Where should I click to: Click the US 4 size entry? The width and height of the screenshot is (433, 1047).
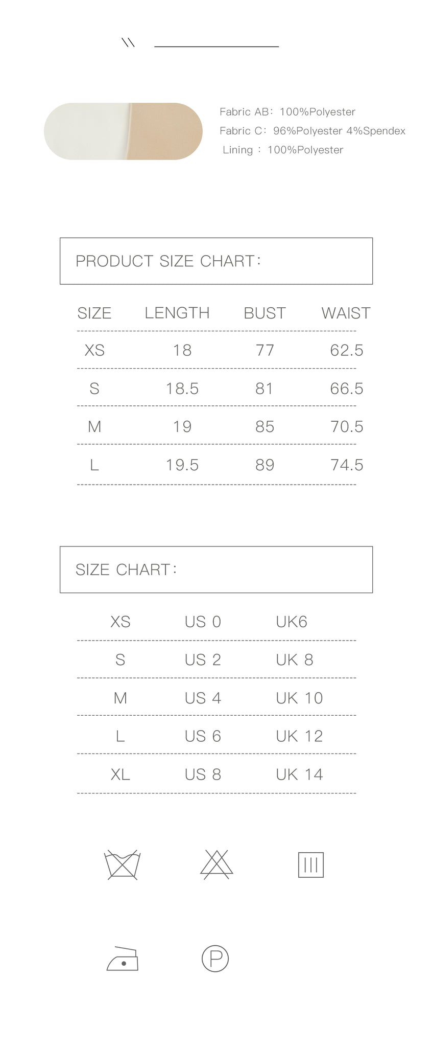point(203,698)
